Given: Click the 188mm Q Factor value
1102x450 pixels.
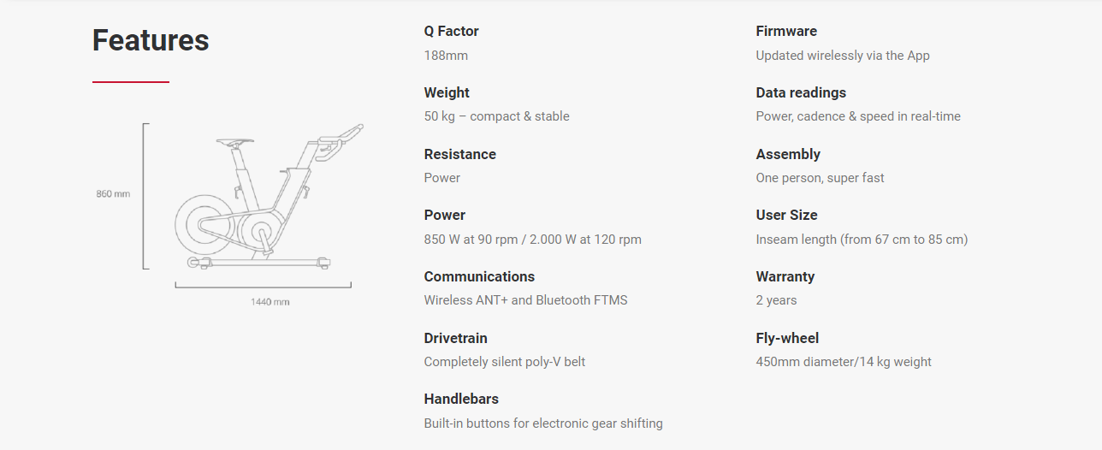Looking at the screenshot, I should click(446, 56).
